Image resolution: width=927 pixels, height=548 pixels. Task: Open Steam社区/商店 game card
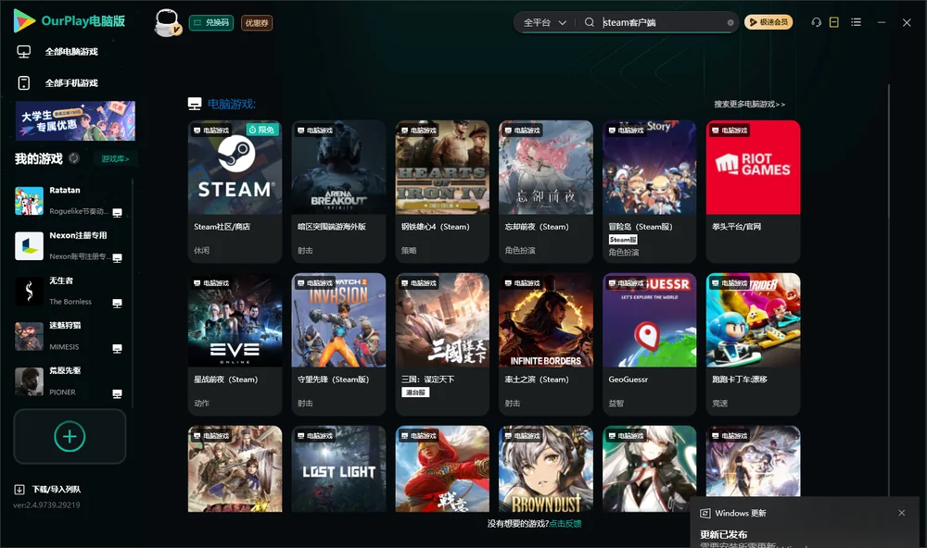(235, 192)
